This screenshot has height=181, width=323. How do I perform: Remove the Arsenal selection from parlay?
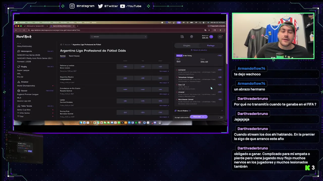[x=177, y=92]
